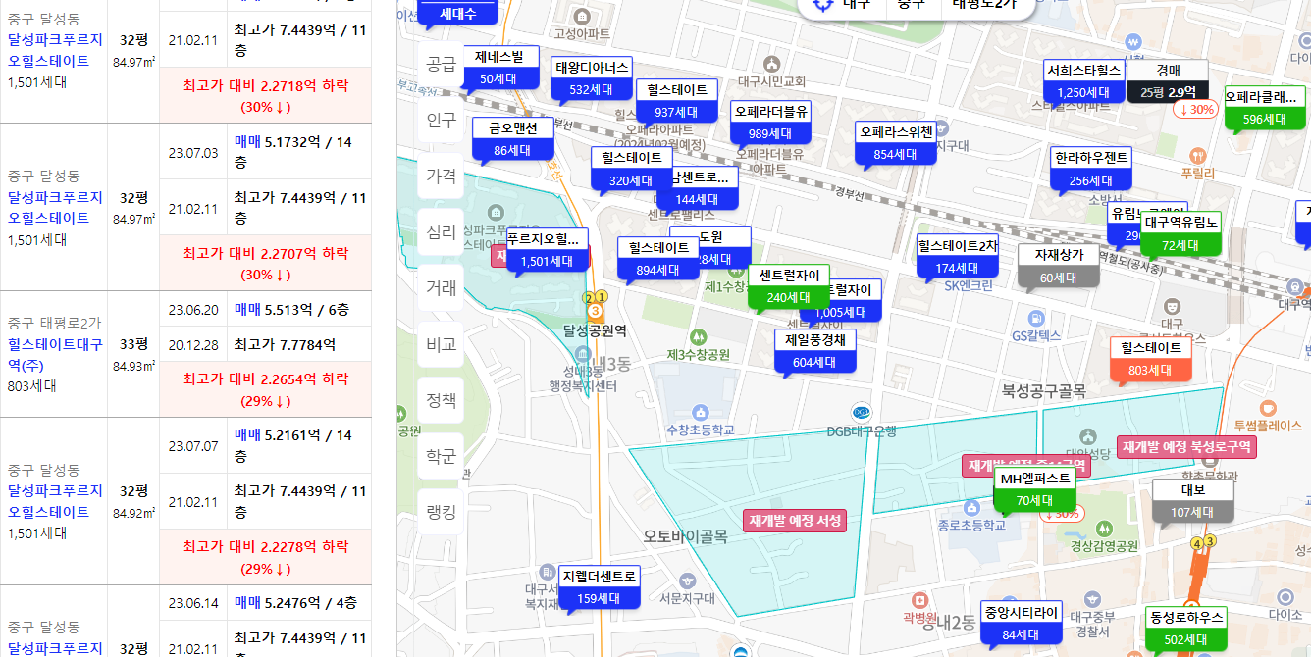Click the 재개발 예정 서성 redevelopment label

(x=795, y=521)
